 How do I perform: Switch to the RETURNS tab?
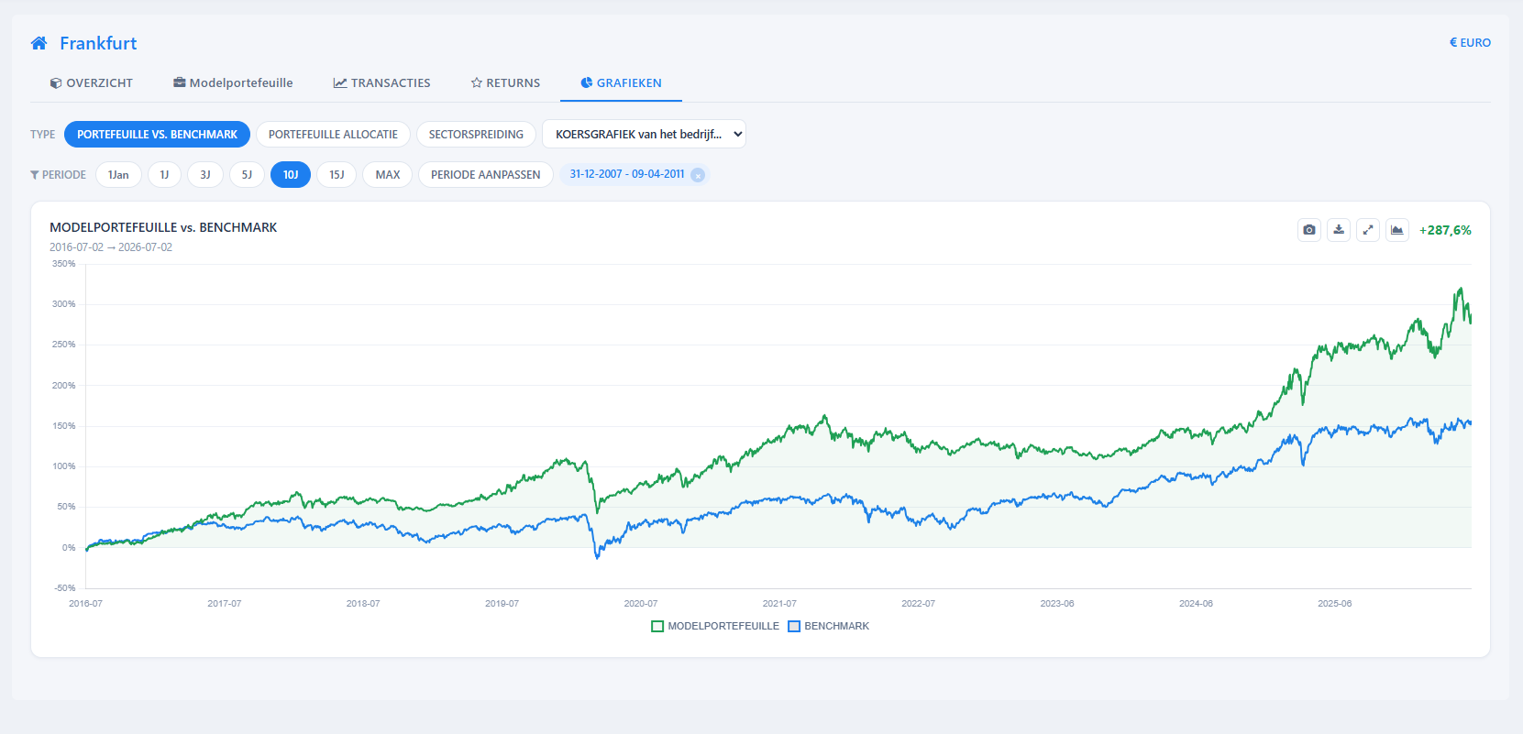pyautogui.click(x=505, y=82)
